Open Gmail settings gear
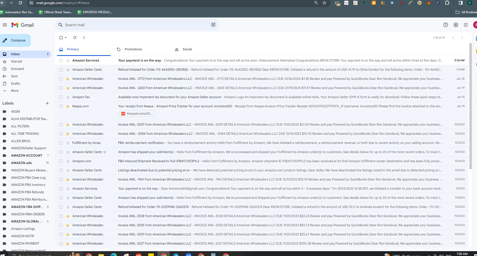477x256 pixels. coord(456,25)
